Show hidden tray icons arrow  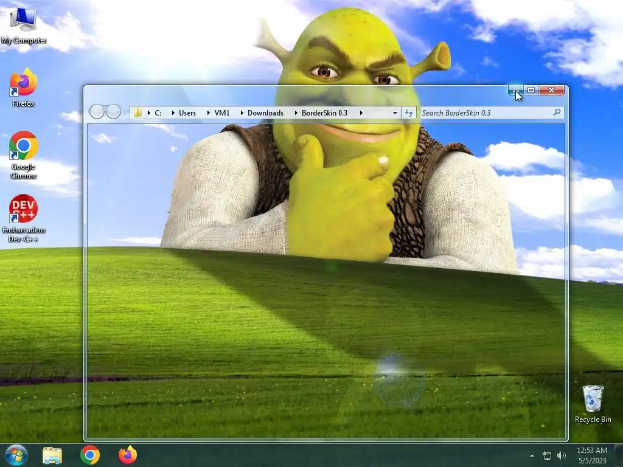pyautogui.click(x=532, y=455)
